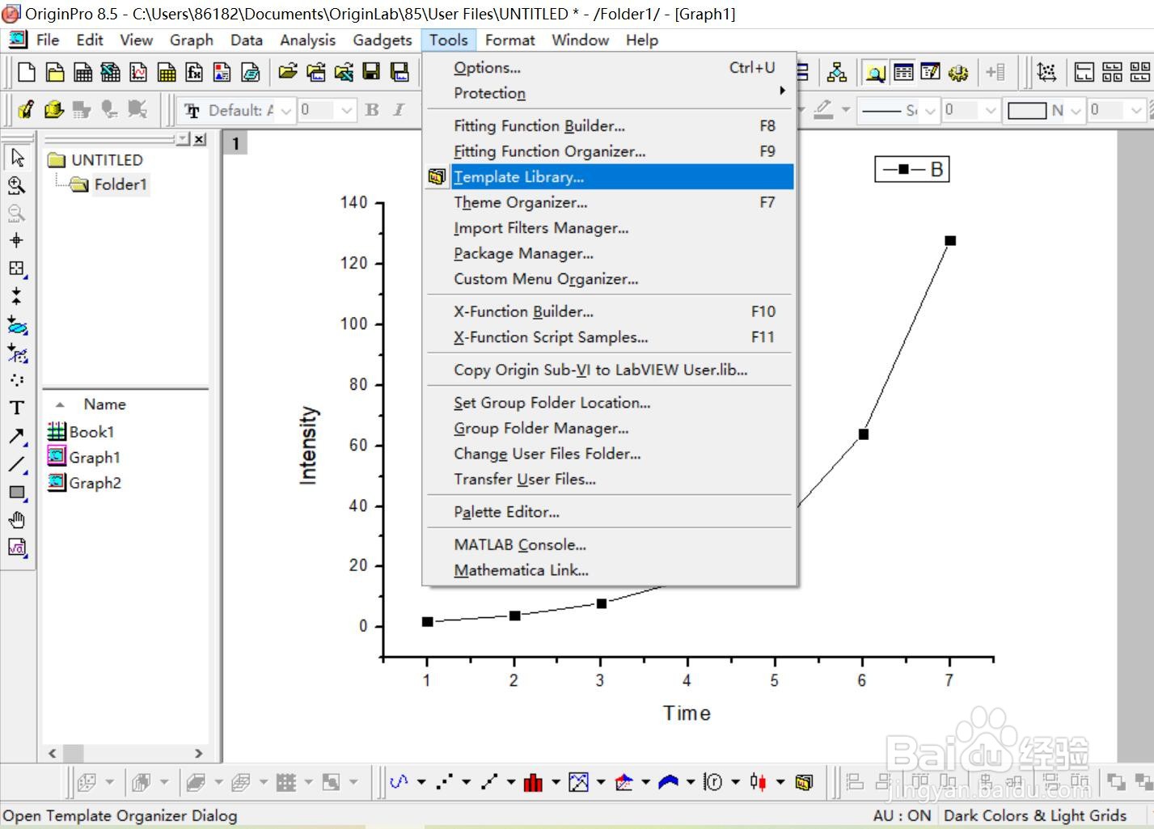Screen dimensions: 1154x829
Task: Select the Arrow drawing tool
Action: (17, 436)
